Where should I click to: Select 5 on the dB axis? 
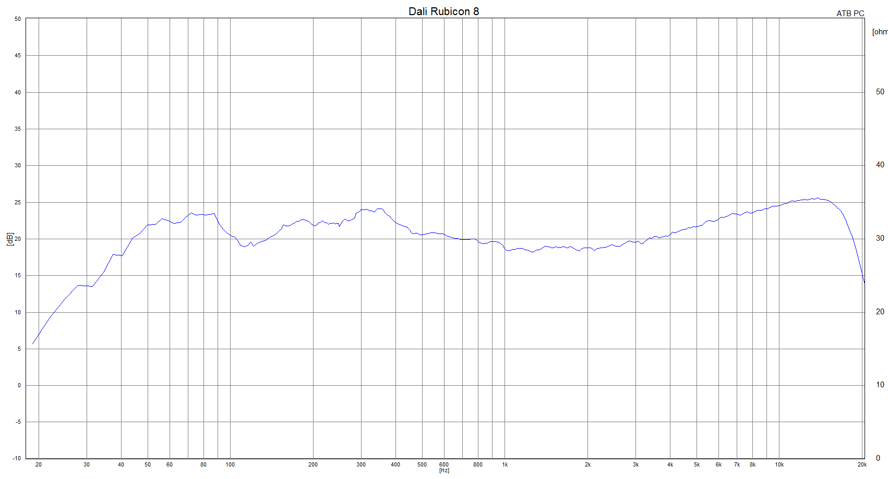pos(19,349)
